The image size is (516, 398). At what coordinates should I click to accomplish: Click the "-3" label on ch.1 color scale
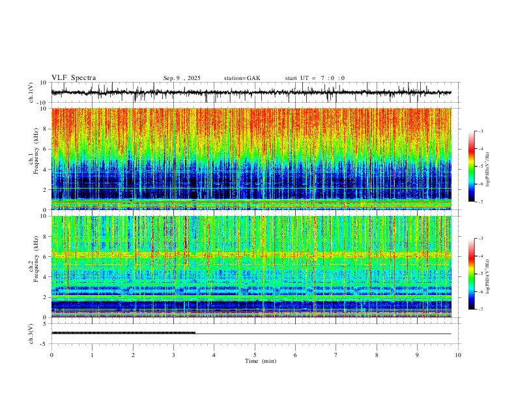coord(481,131)
